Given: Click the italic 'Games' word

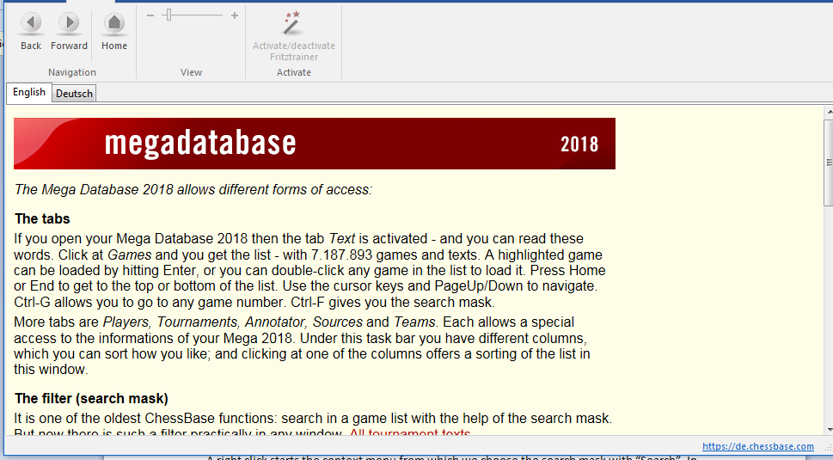Looking at the screenshot, I should click(130, 255).
